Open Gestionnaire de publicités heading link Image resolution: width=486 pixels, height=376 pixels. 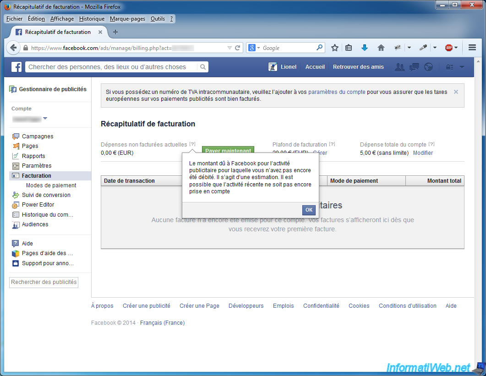click(x=53, y=89)
